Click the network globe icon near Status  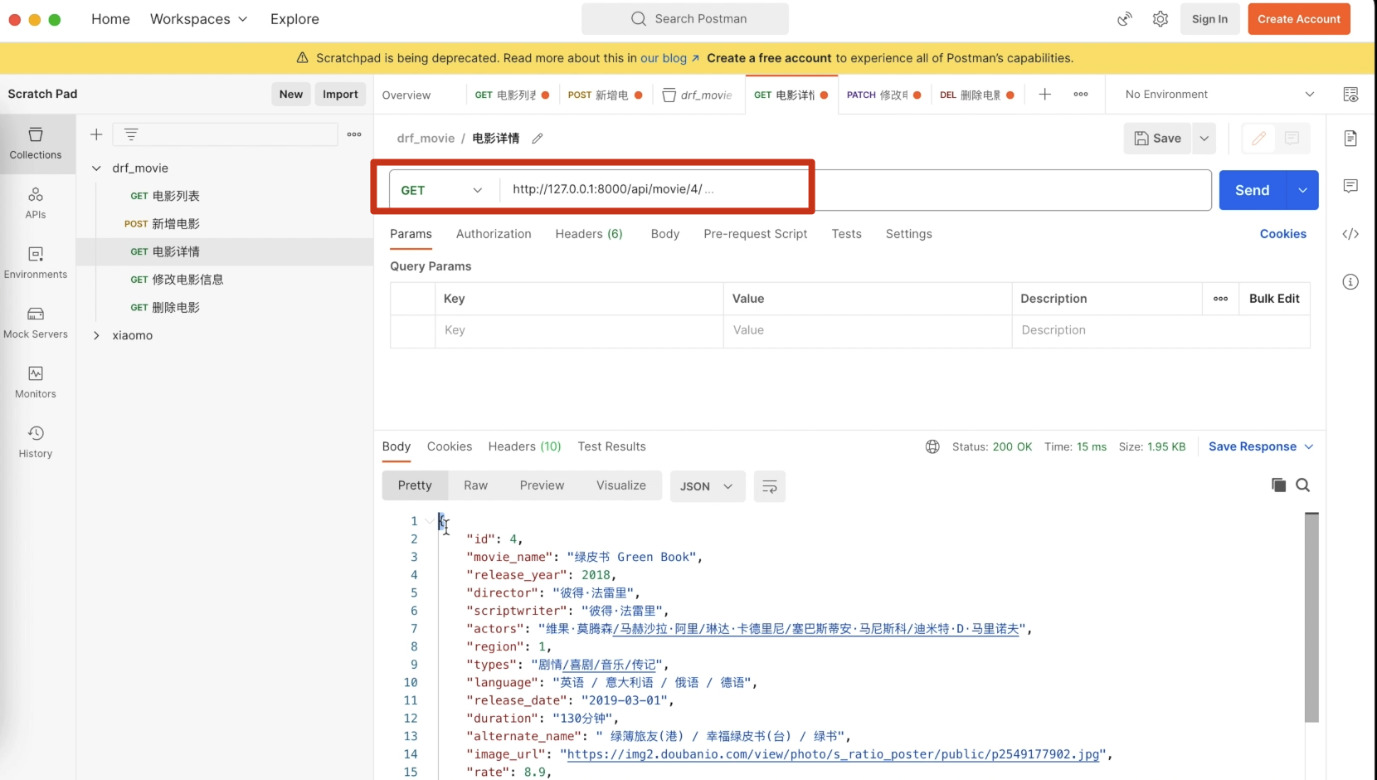[x=932, y=447]
